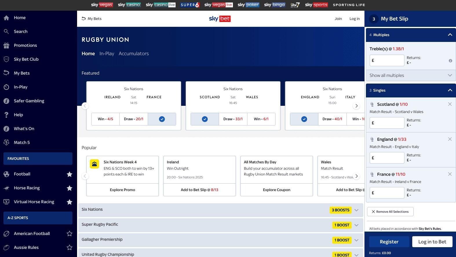Add Ireland Win Outright 8/13 to slip
Screen dimensions: 456x257
pos(200,190)
